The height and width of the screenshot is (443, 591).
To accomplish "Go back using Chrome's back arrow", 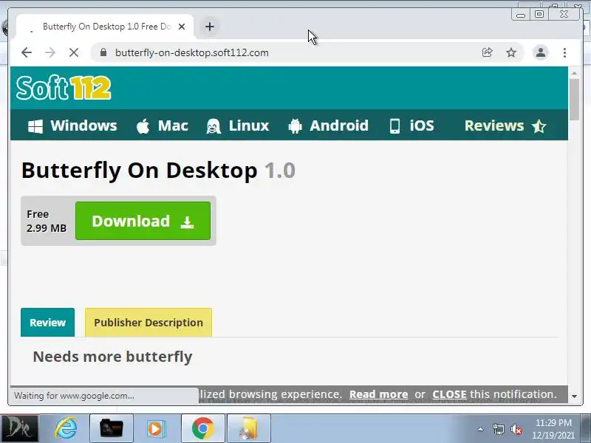I will click(x=27, y=52).
